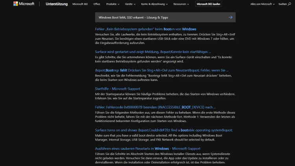Expand Konto & Abrechnung dropdown
Viewport: 295px width, 166px height.
point(154,4)
